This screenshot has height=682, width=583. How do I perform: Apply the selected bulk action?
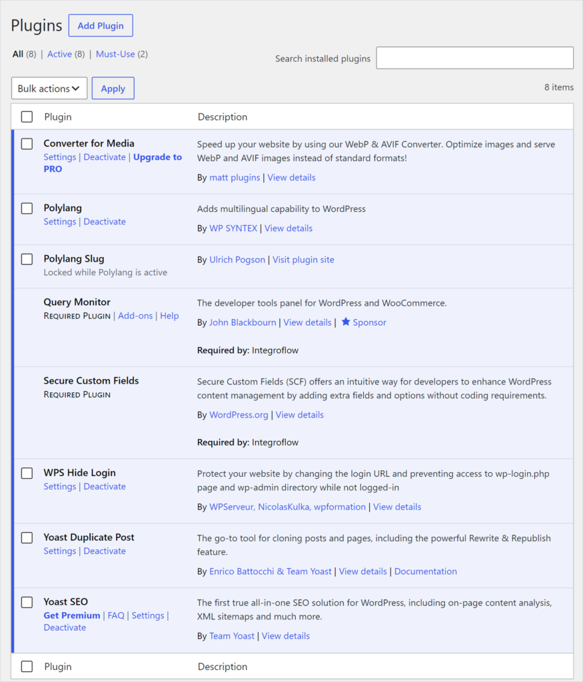[113, 89]
